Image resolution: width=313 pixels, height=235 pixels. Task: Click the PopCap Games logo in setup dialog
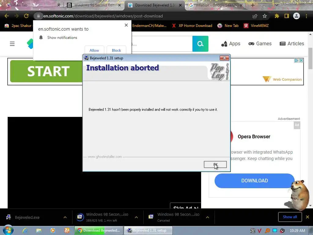[219, 72]
